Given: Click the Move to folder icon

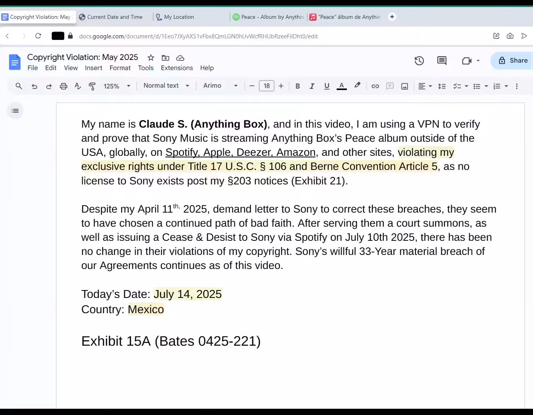Looking at the screenshot, I should 165,58.
